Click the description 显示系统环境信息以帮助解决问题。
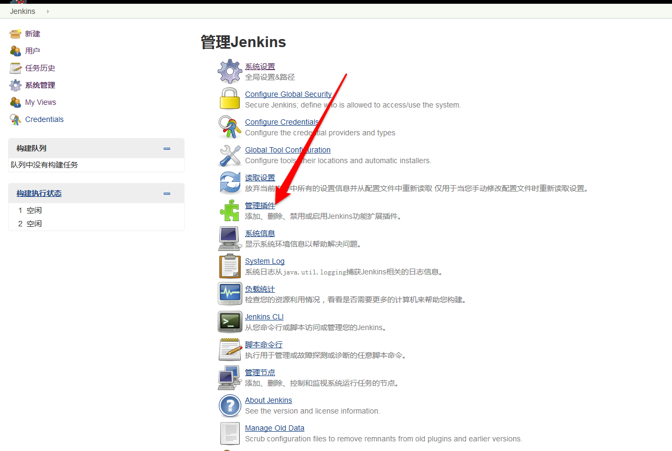The image size is (672, 451). 304,244
